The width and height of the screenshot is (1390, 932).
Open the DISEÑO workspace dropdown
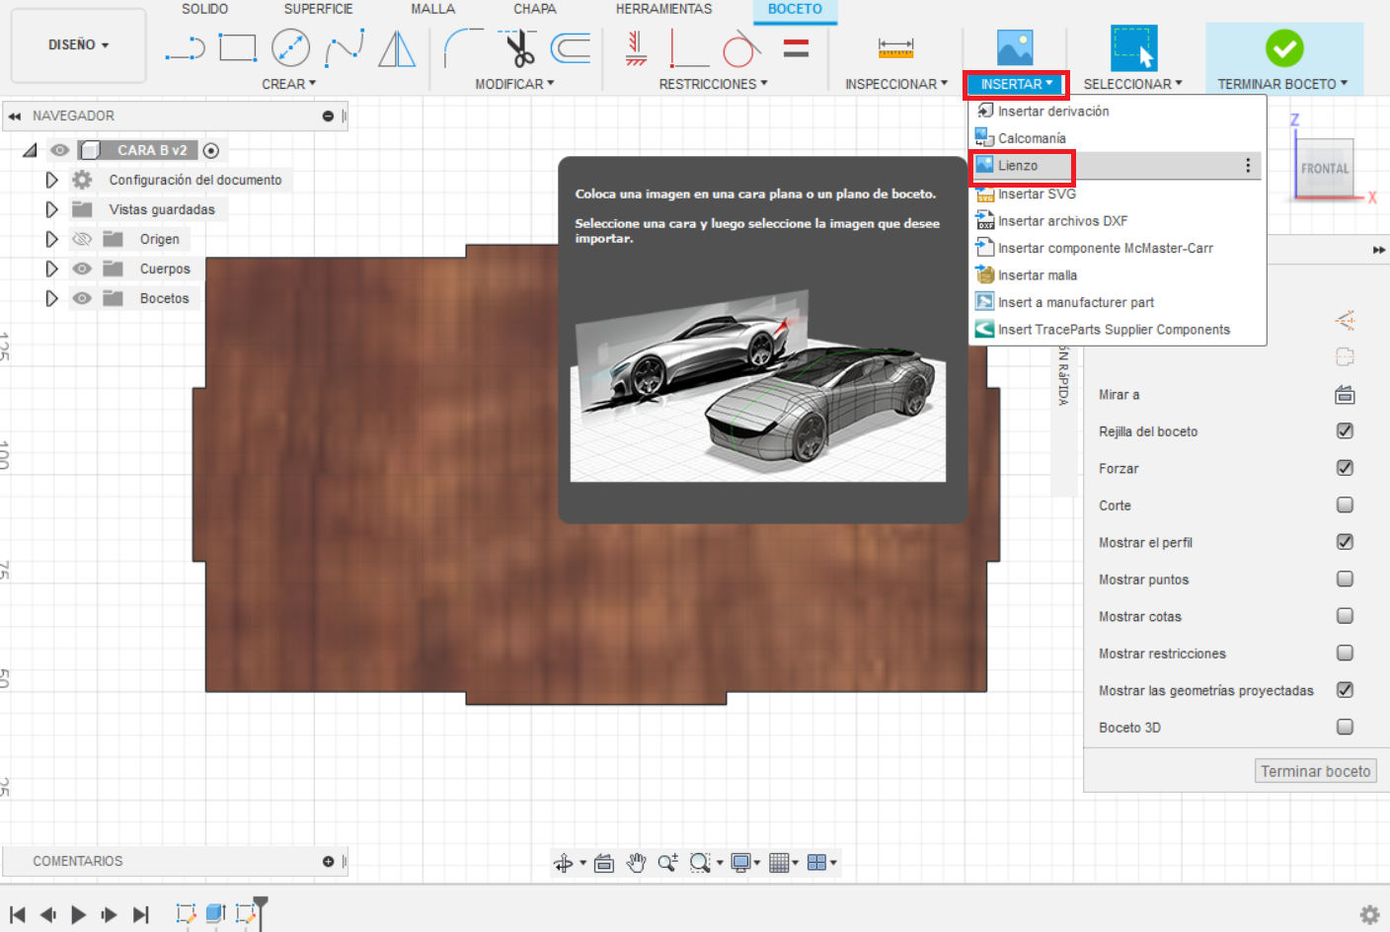(x=78, y=45)
